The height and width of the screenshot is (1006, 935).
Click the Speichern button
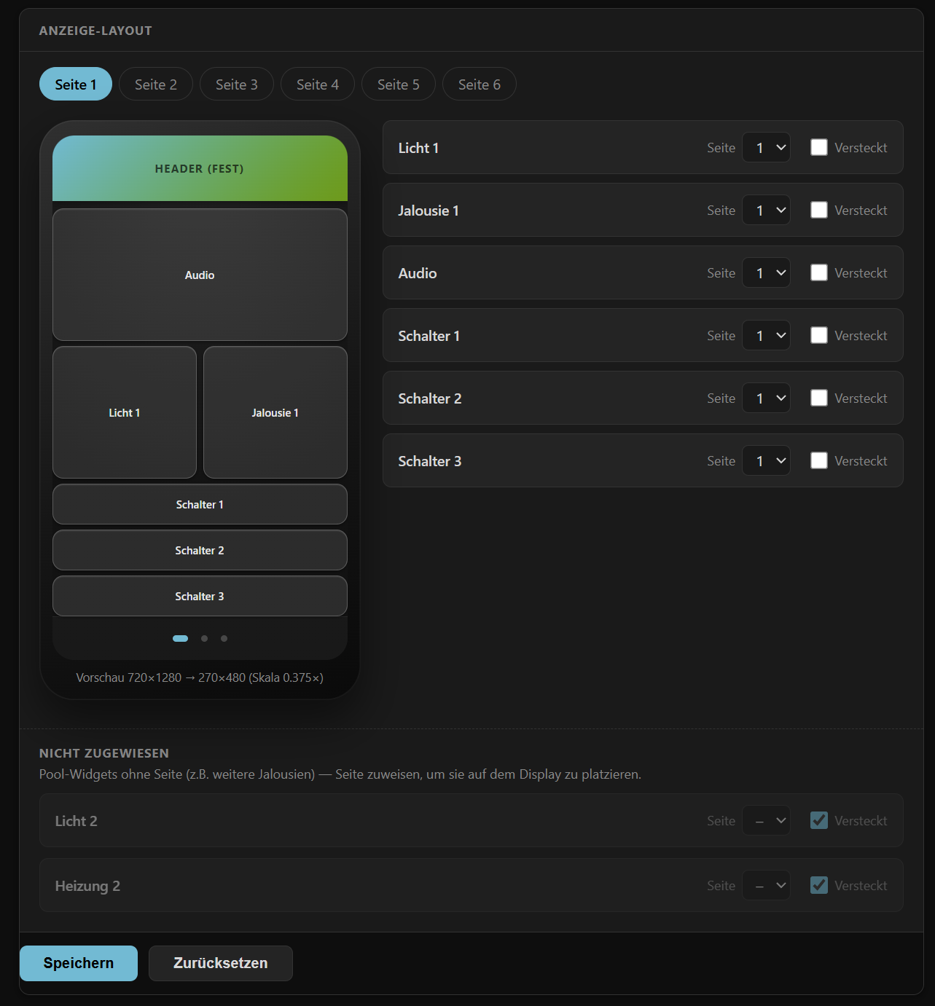click(x=79, y=963)
